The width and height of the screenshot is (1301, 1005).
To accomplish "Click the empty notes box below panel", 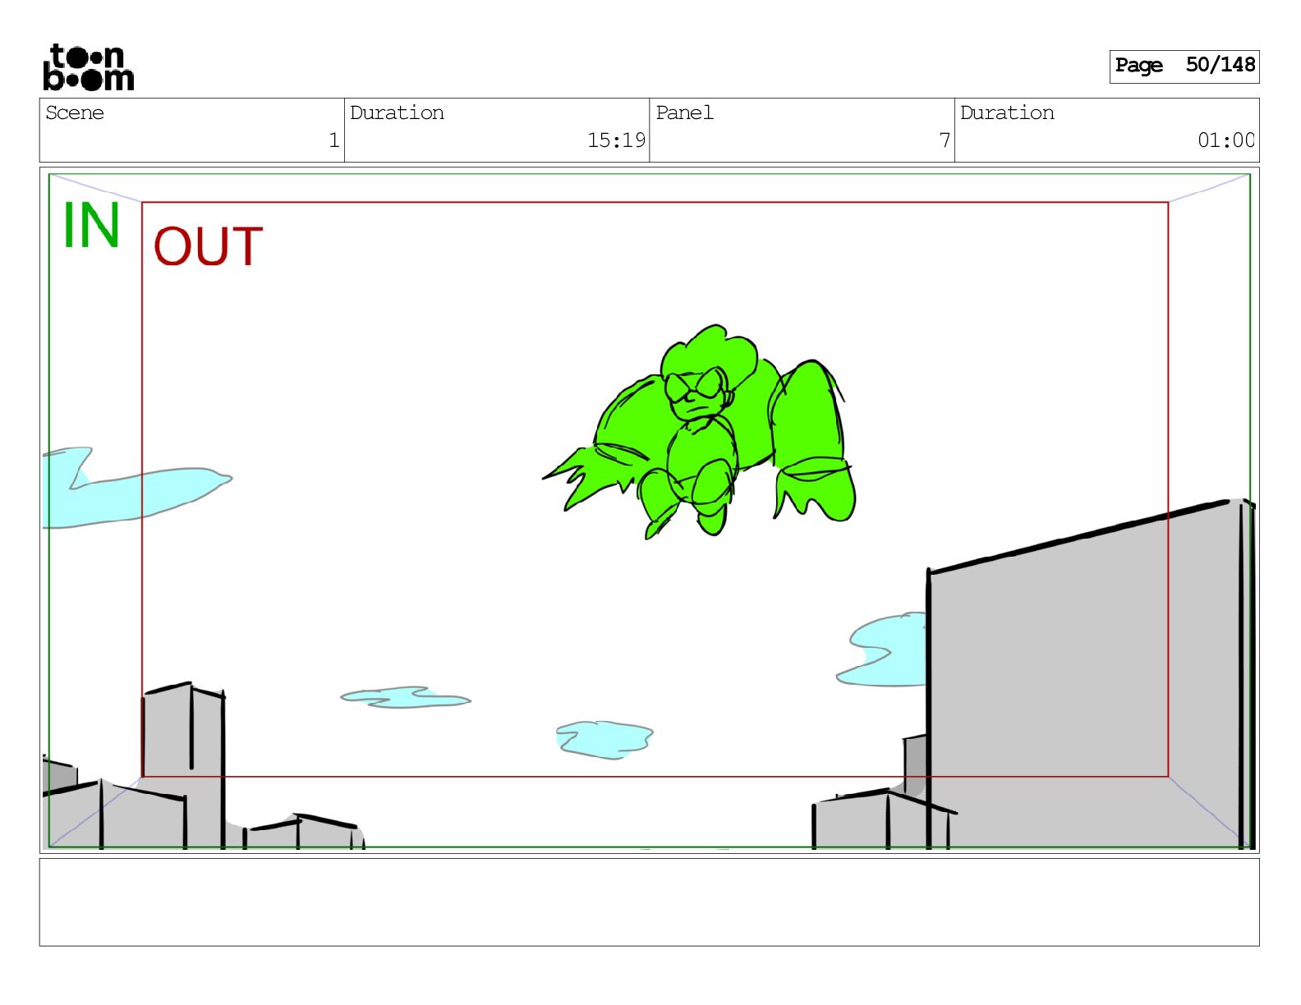I will point(649,902).
